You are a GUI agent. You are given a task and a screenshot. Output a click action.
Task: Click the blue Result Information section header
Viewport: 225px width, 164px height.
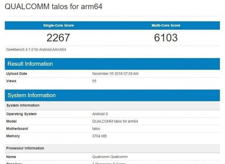click(x=30, y=64)
